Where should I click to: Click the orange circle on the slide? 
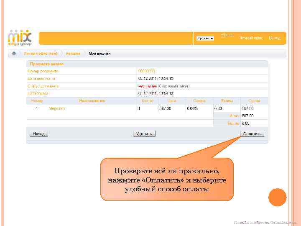pyautogui.click(x=278, y=198)
